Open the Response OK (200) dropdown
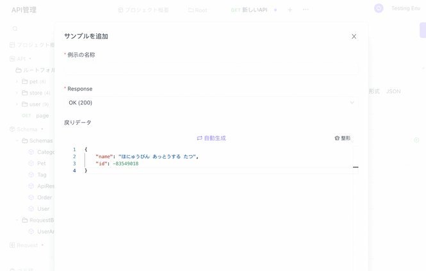 tap(211, 103)
